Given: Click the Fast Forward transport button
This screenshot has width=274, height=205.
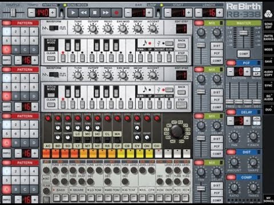Looking at the screenshot, I should click(106, 13).
